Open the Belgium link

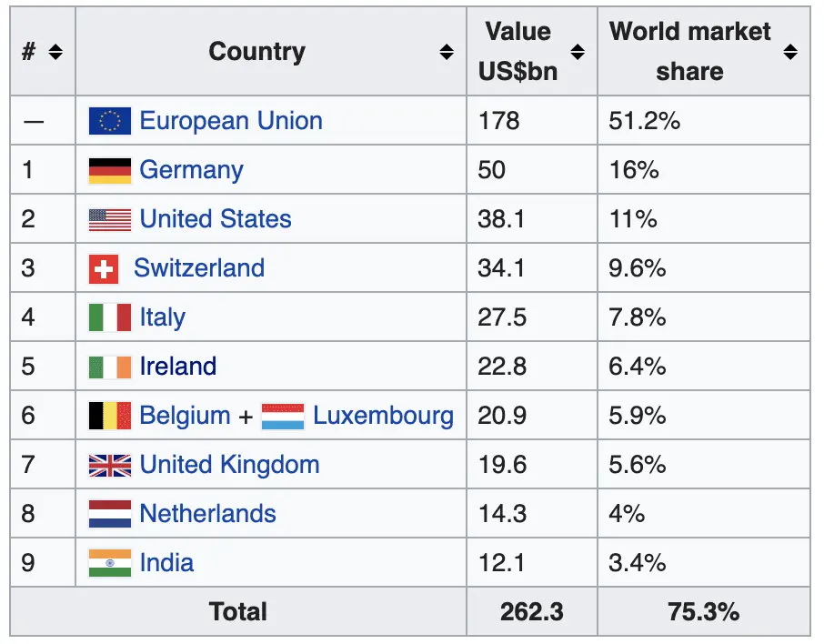185,416
